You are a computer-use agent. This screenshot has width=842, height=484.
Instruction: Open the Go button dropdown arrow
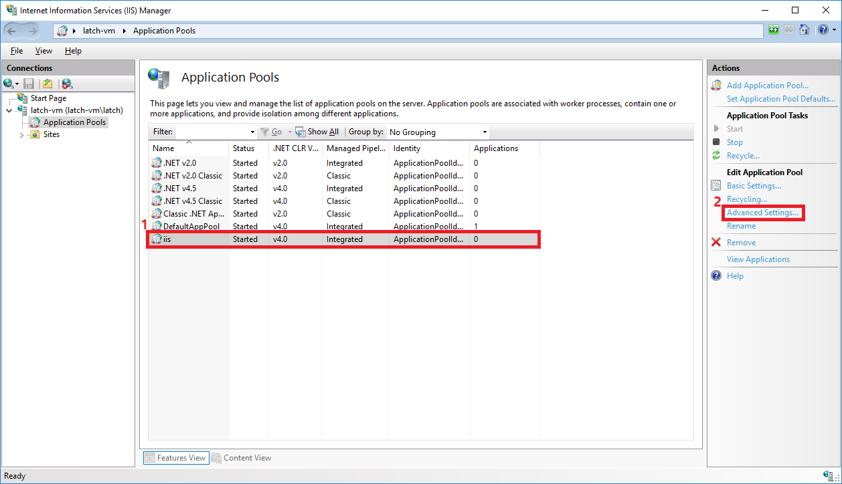coord(290,132)
